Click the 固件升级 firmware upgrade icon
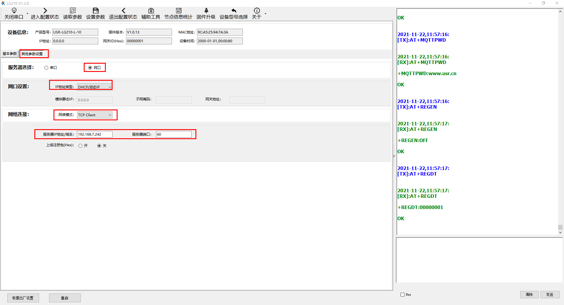564x305 pixels. [206, 11]
